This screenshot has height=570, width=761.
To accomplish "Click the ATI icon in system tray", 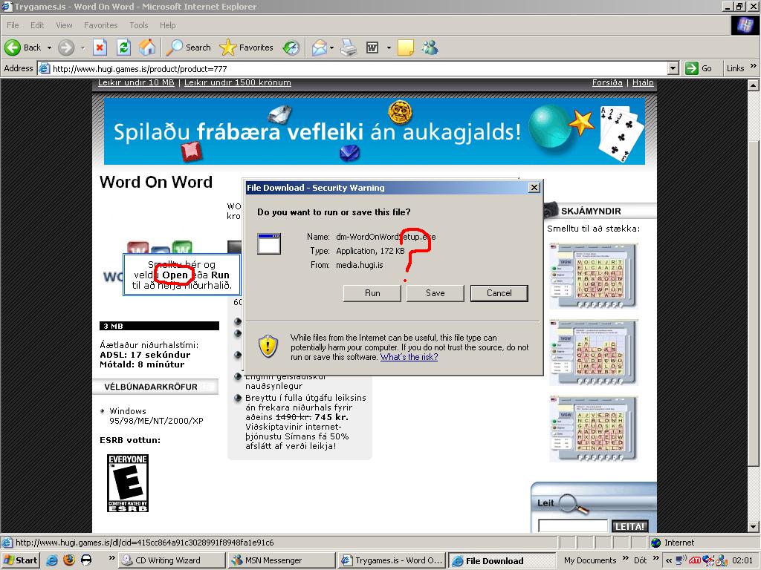I will (695, 560).
